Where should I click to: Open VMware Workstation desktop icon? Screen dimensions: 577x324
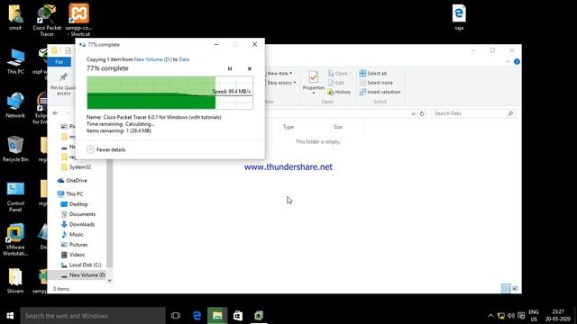(x=15, y=240)
